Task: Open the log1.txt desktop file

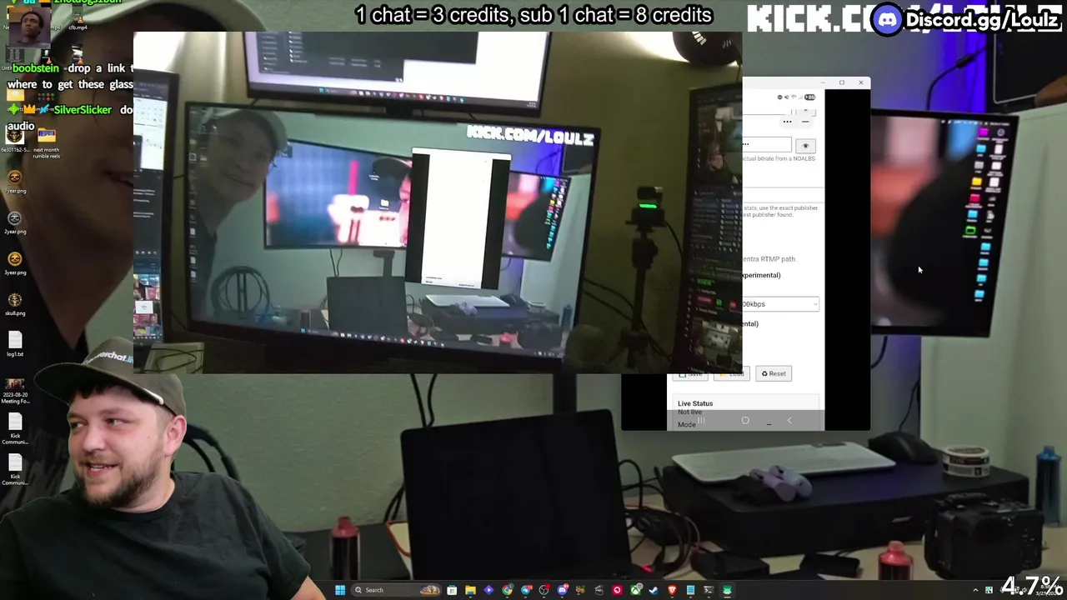Action: tap(15, 344)
